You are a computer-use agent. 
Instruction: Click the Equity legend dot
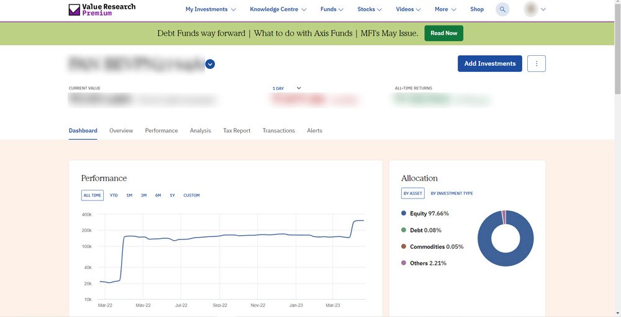pos(404,213)
